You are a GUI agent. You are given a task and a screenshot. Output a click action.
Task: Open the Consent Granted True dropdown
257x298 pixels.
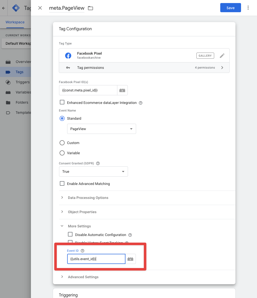click(x=93, y=171)
